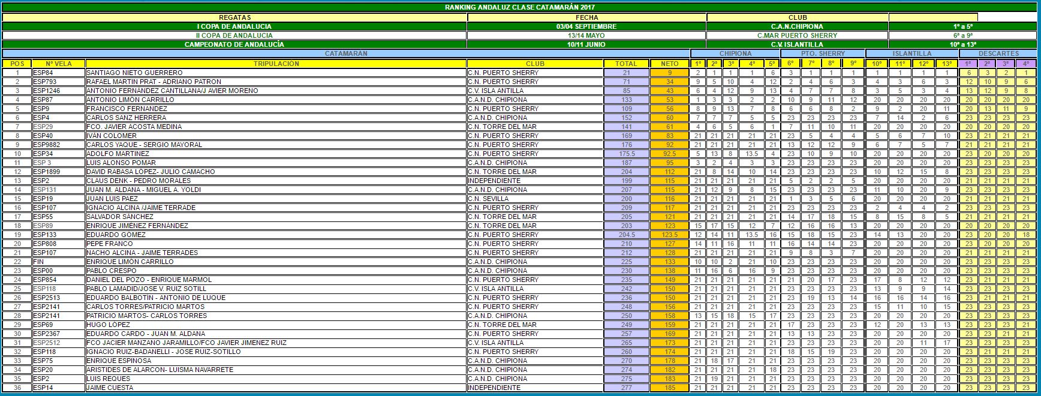Click the 03/04 SEPTIEMBRE date cell
This screenshot has height=396, width=1041.
[x=586, y=26]
